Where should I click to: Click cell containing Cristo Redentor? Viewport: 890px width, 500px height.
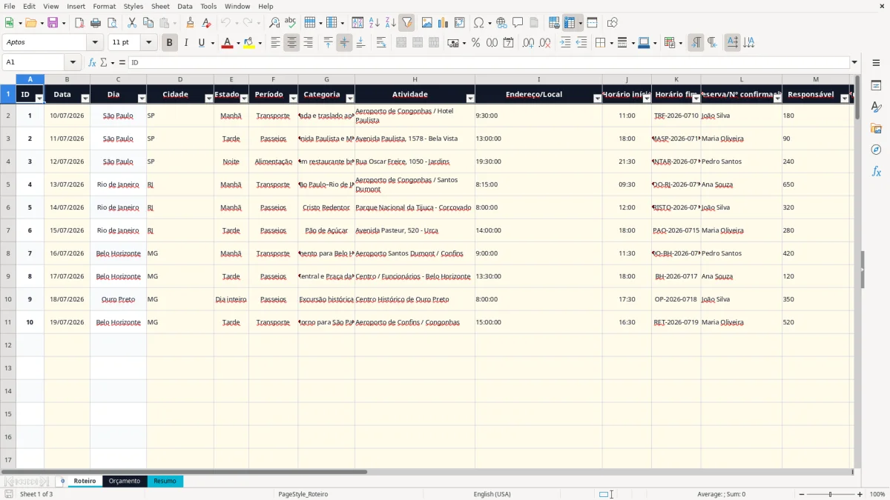326,207
